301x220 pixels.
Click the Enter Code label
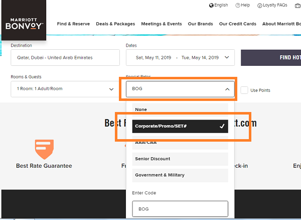(x=144, y=193)
